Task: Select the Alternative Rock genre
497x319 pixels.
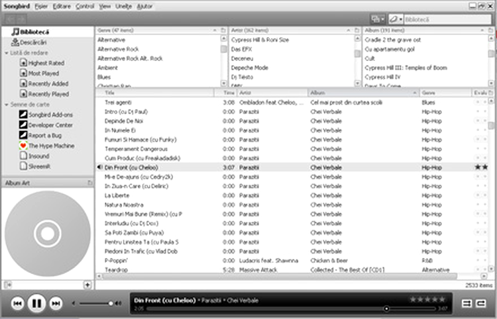Action: 158,49
